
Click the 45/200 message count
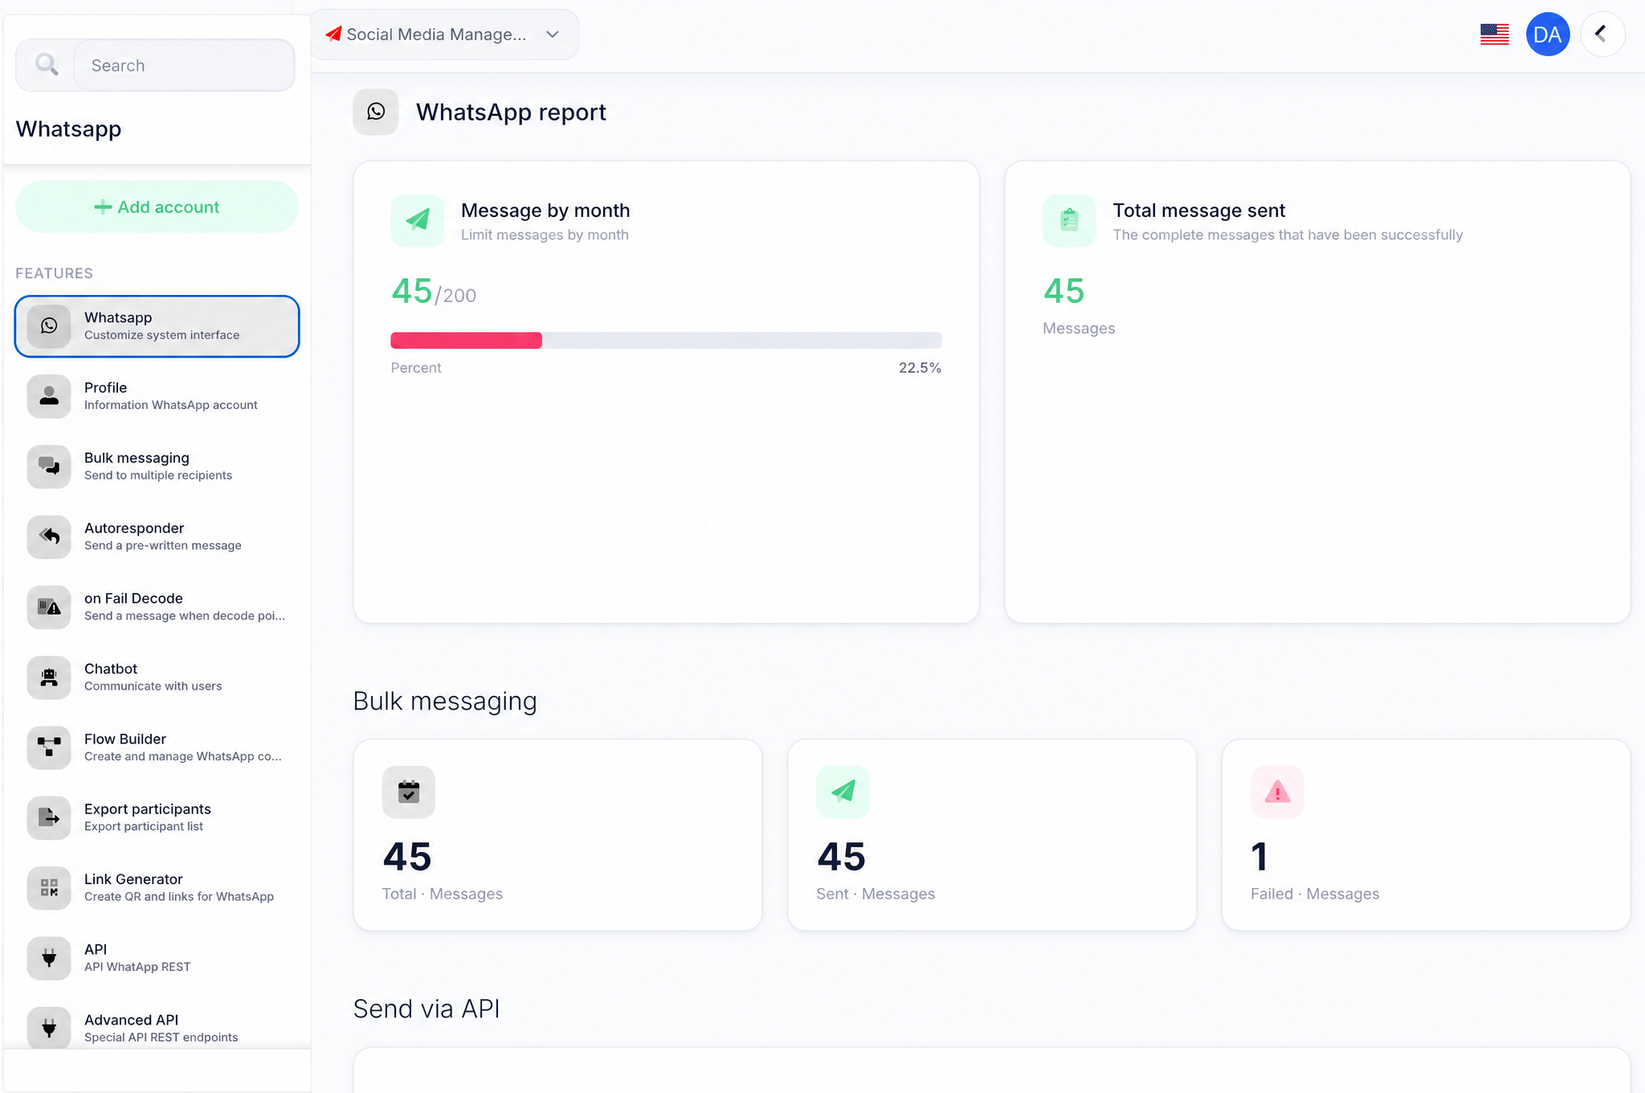(x=434, y=292)
